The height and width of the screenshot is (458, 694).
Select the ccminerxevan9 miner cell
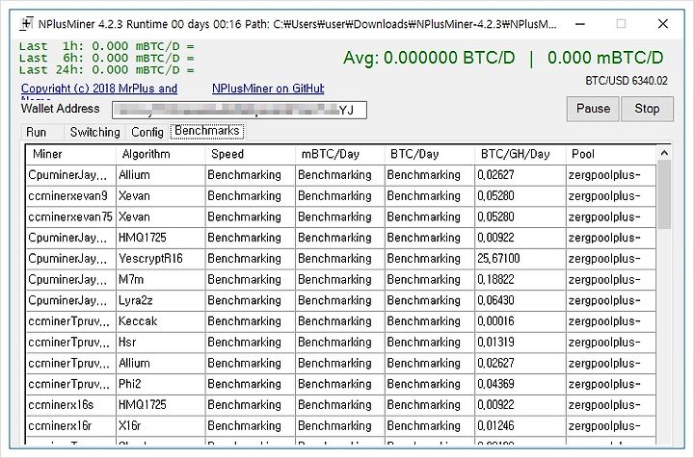[70, 196]
